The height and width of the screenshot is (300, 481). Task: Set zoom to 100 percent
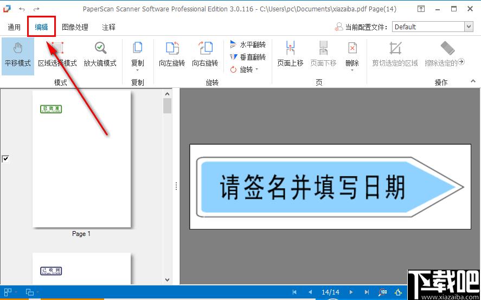click(x=383, y=292)
